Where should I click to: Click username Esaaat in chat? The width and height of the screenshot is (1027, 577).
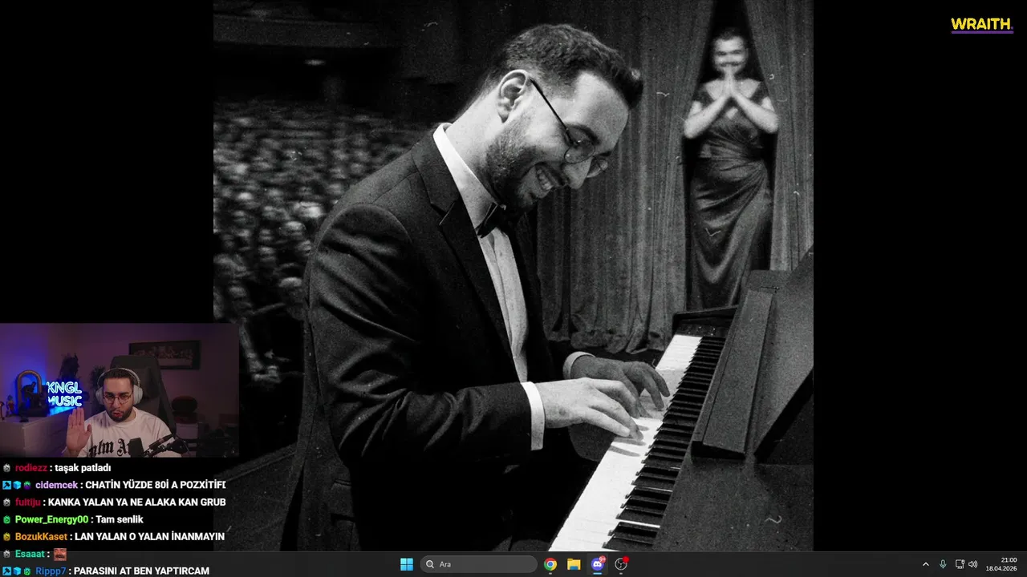(30, 554)
